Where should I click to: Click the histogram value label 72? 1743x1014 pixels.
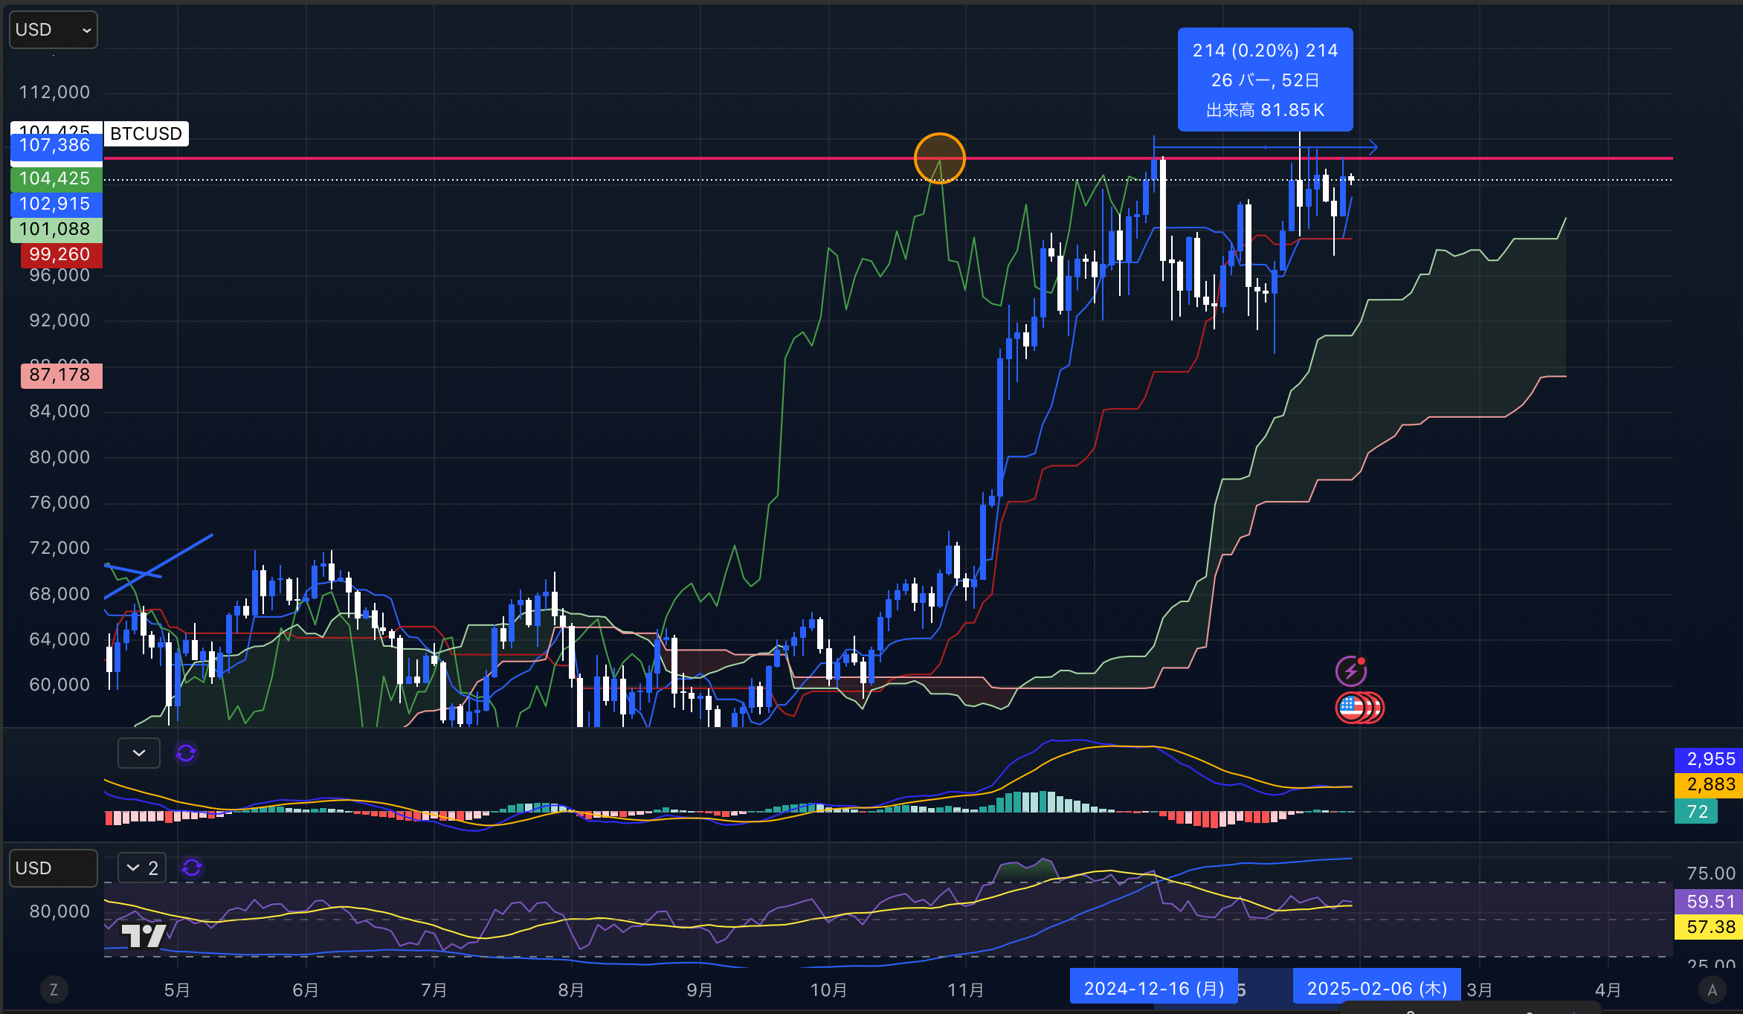point(1696,811)
